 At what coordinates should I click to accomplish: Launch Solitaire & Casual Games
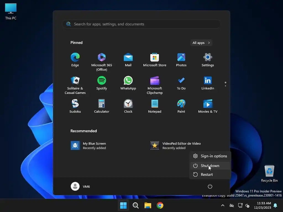click(x=75, y=85)
